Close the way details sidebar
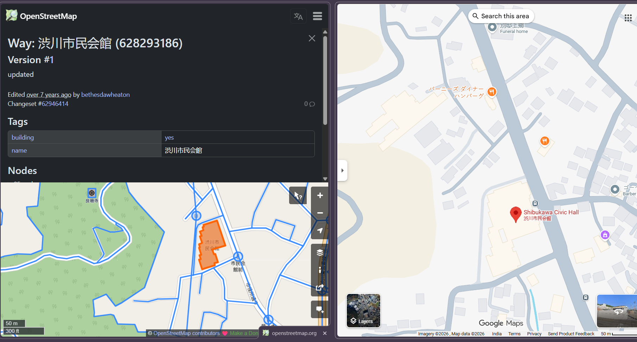The width and height of the screenshot is (637, 342). click(x=312, y=38)
